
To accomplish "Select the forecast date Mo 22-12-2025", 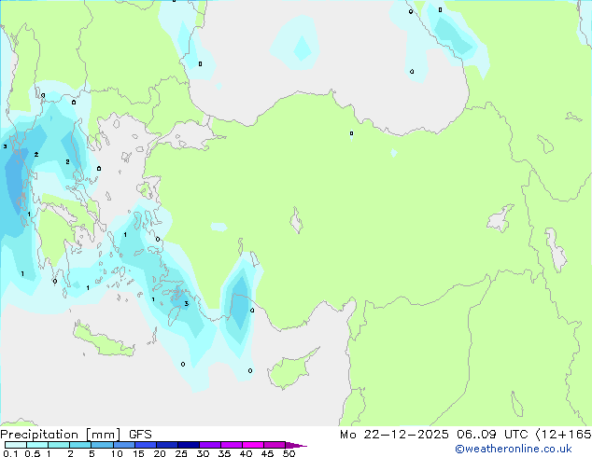I will pos(394,435).
